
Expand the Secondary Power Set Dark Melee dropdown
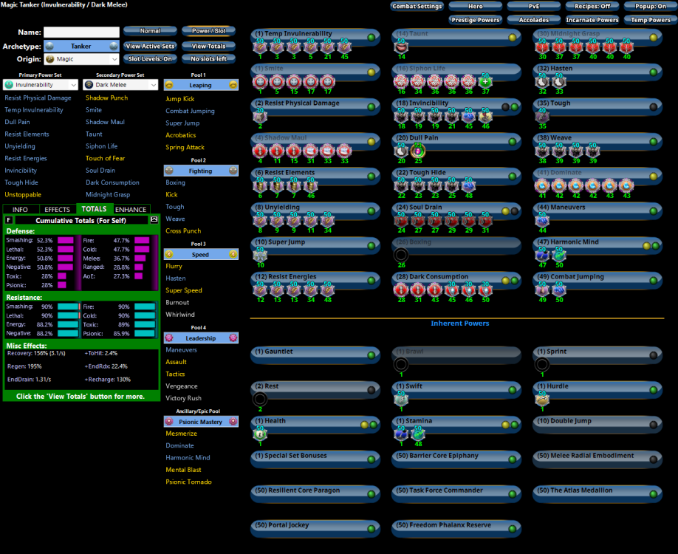click(120, 85)
